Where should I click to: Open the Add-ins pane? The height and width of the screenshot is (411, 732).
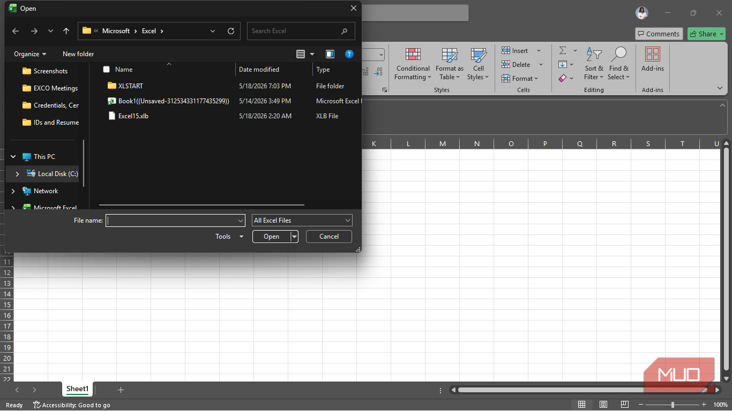(x=653, y=60)
